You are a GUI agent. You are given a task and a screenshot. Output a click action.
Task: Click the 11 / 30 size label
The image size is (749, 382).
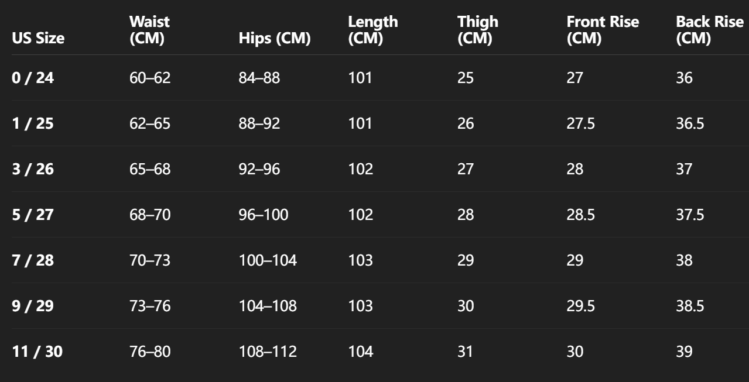pyautogui.click(x=37, y=352)
